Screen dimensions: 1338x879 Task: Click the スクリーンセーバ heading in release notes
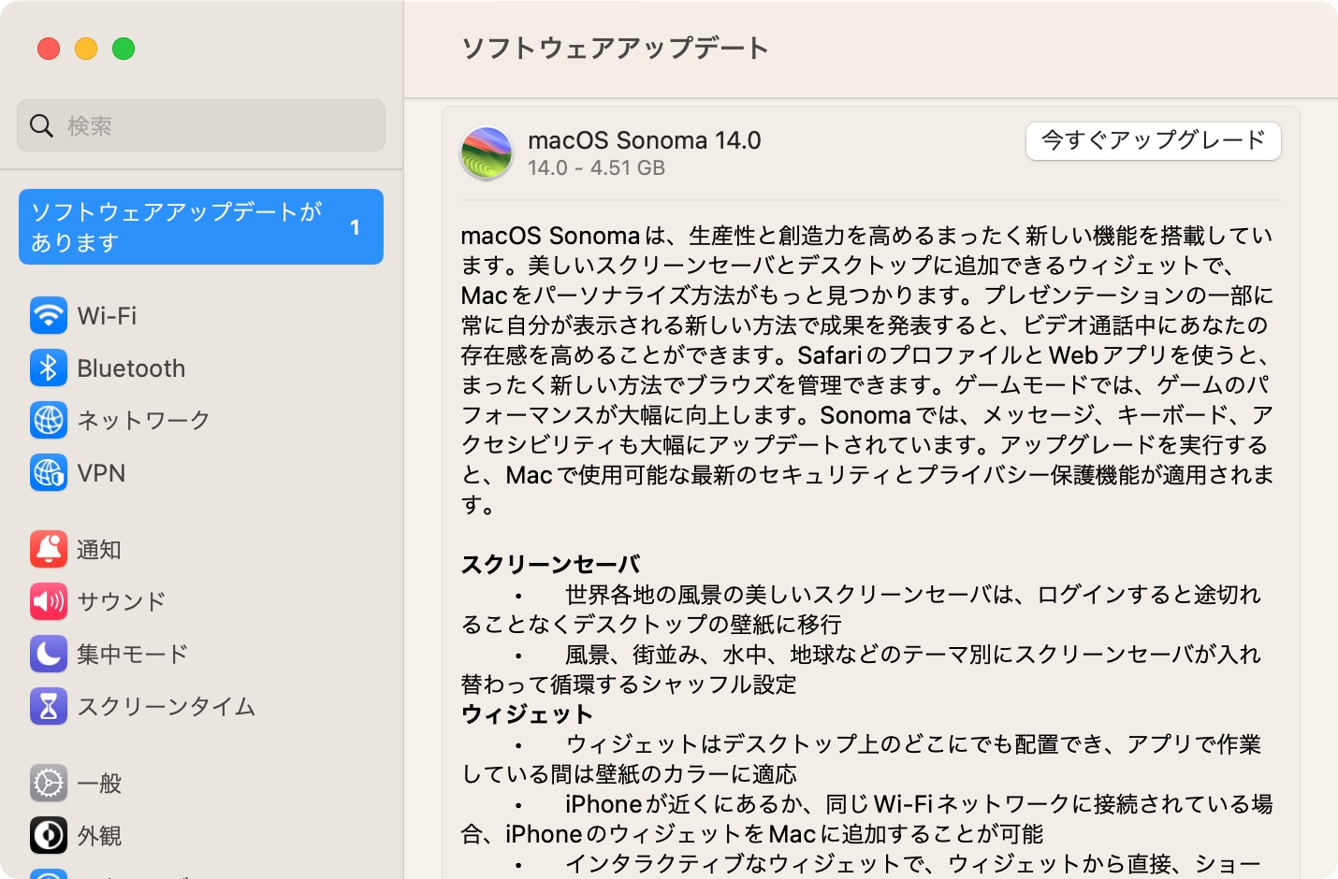551,565
